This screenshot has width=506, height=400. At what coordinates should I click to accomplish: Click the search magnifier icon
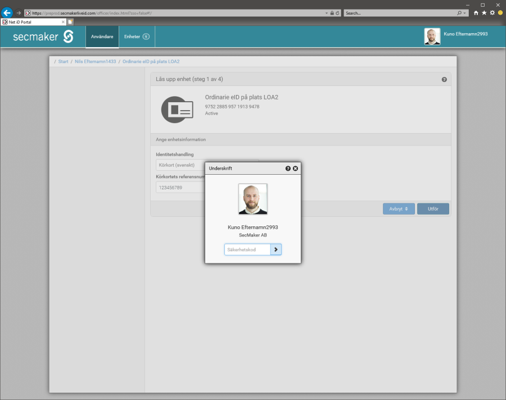point(459,13)
